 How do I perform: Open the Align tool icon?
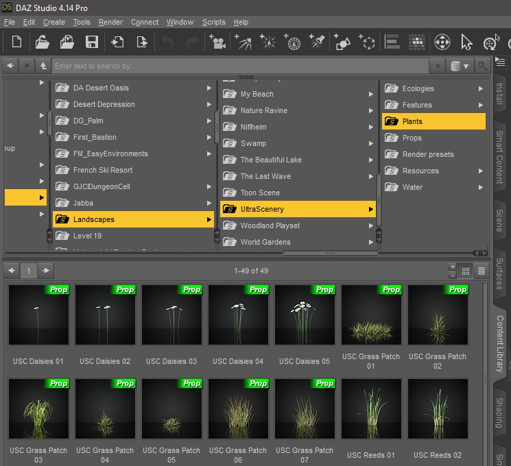click(x=392, y=42)
